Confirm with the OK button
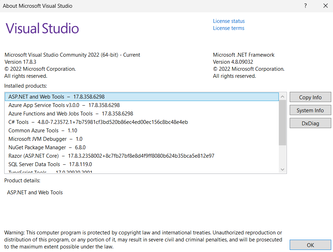333x252 pixels. 310,245
